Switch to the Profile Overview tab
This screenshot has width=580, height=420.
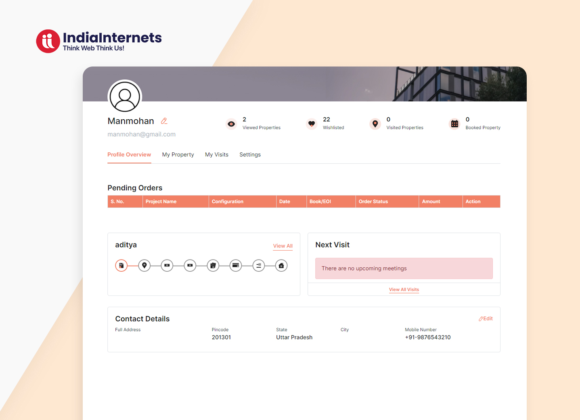[x=129, y=155]
